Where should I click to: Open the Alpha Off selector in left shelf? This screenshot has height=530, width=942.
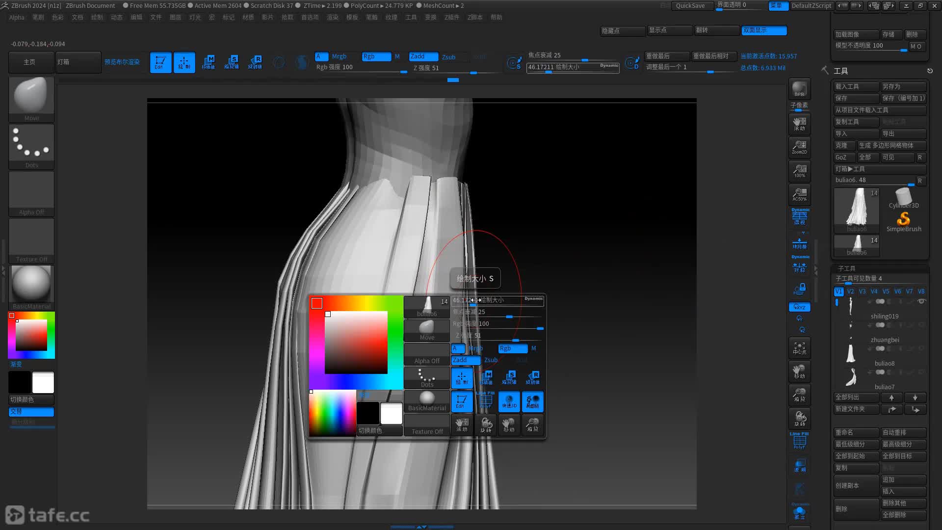tap(31, 193)
